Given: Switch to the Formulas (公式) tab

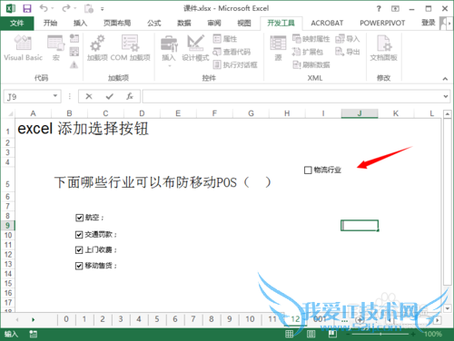Looking at the screenshot, I should (x=154, y=23).
